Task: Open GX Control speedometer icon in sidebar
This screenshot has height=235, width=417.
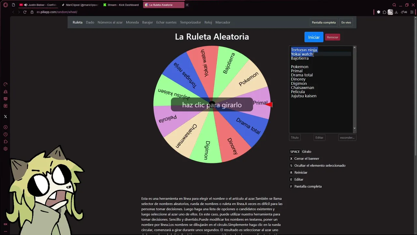Action: tap(6, 84)
